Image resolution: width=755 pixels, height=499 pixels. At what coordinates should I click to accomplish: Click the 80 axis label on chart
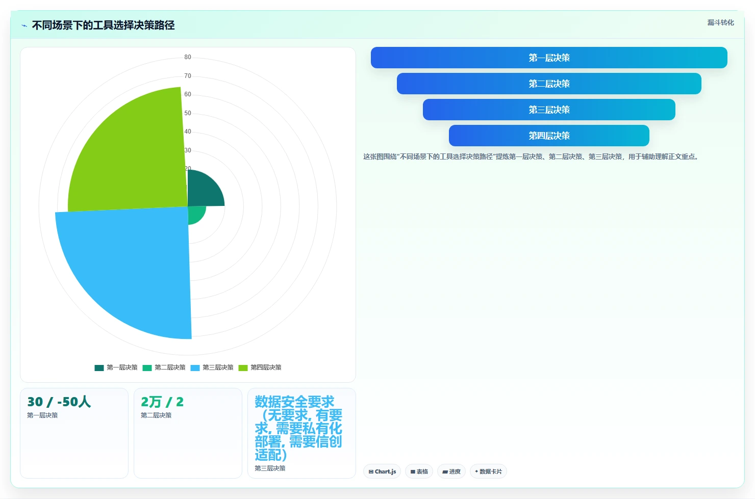[188, 57]
